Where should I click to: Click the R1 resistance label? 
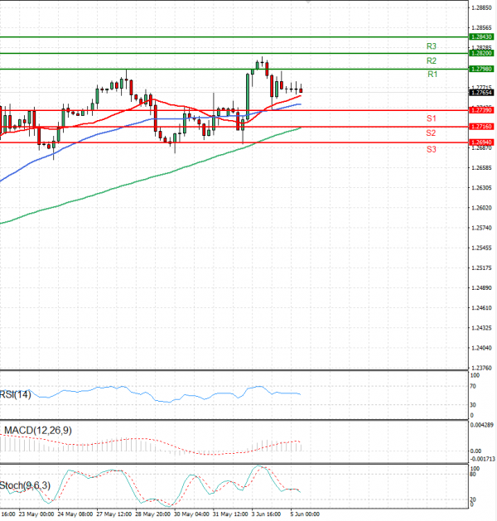point(432,74)
